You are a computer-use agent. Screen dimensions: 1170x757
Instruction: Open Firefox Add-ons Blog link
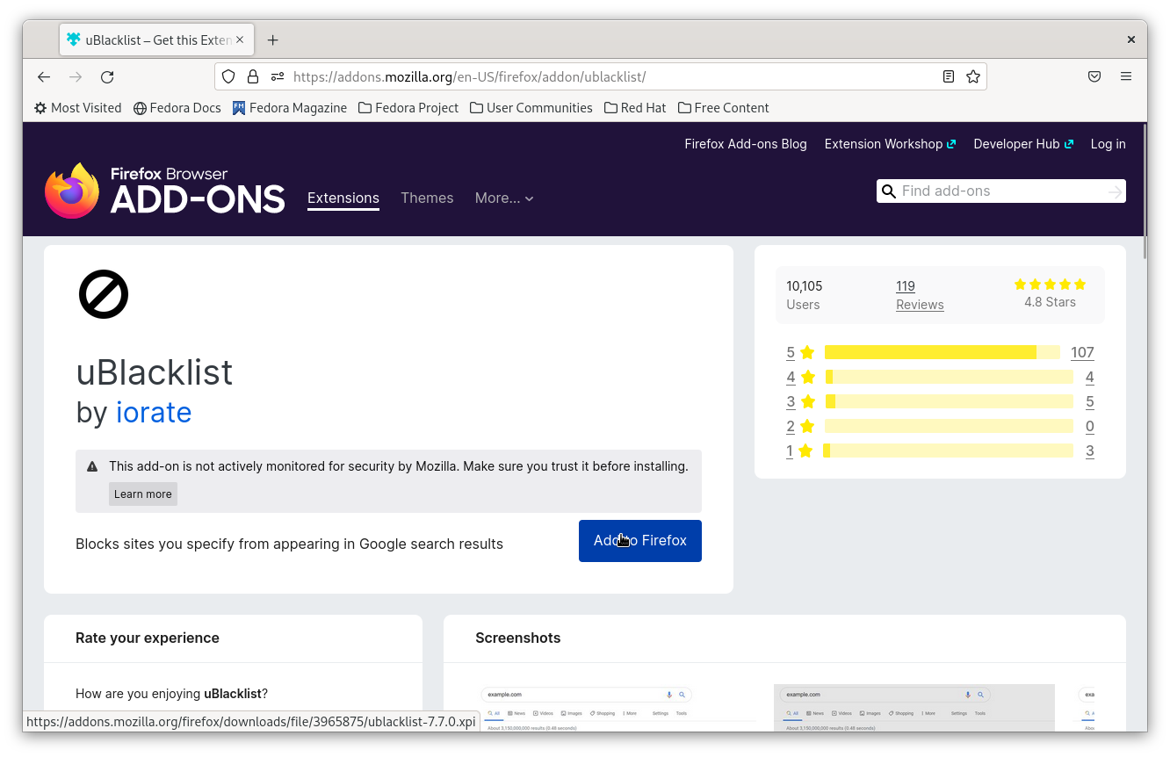tap(746, 144)
